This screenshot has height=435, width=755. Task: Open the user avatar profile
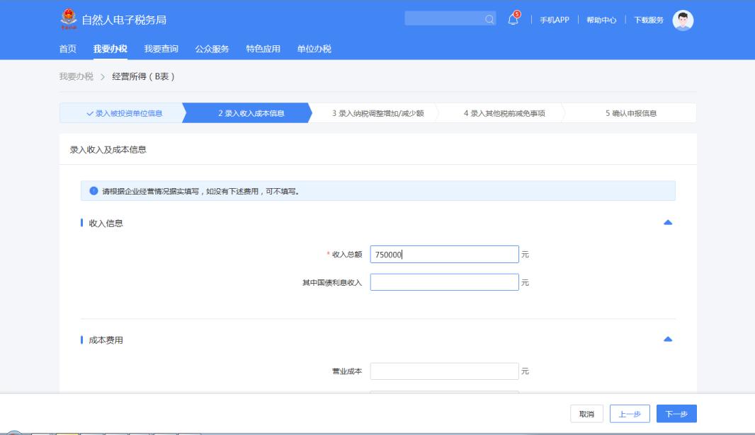point(682,20)
